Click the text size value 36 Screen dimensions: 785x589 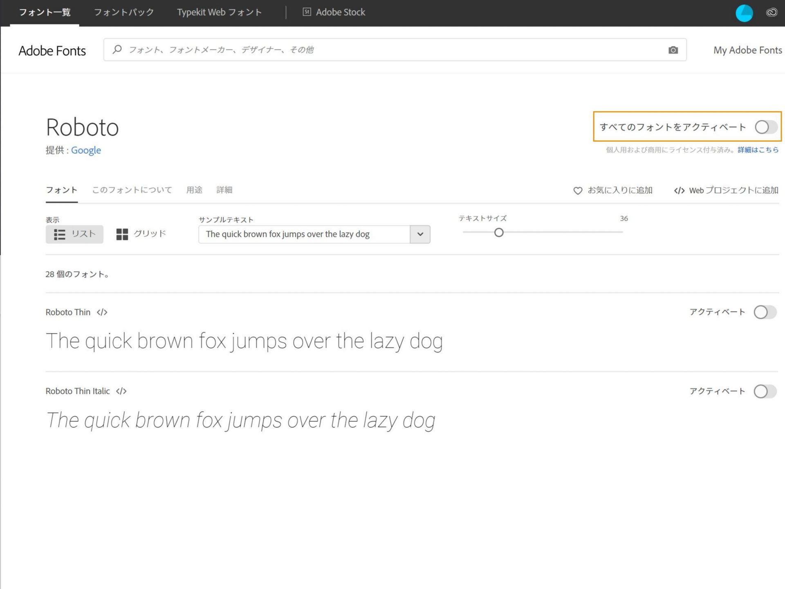tap(624, 219)
